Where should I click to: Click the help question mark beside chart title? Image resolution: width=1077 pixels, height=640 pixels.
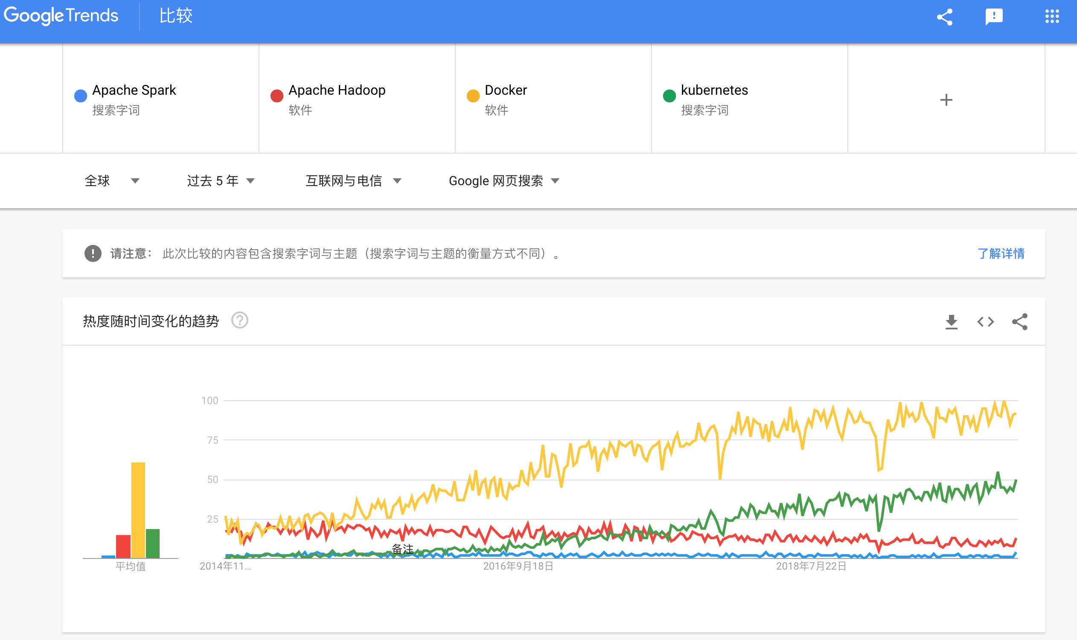(x=240, y=320)
